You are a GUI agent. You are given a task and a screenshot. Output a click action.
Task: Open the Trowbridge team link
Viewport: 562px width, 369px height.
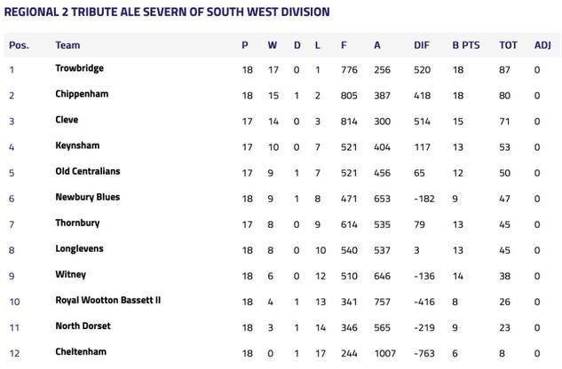point(79,68)
